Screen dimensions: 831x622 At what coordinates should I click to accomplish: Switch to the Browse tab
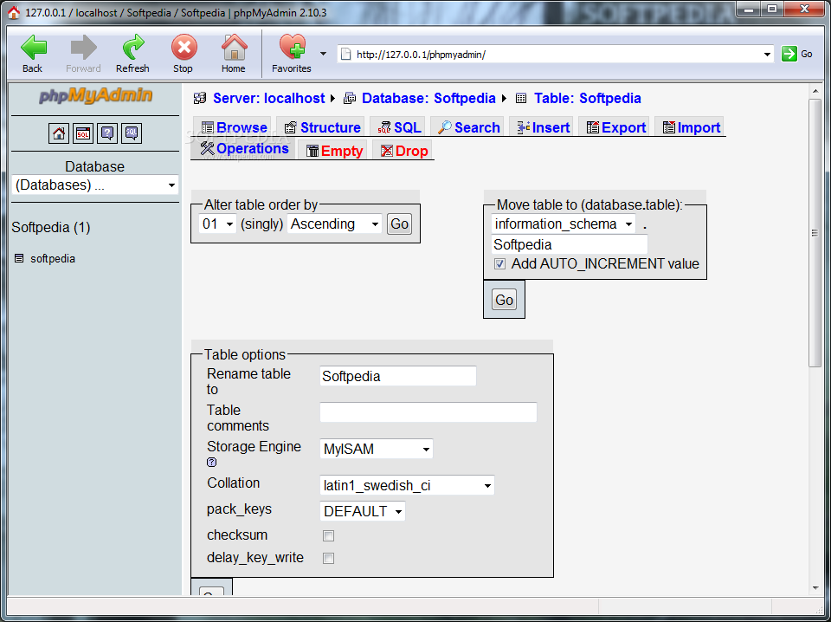pyautogui.click(x=234, y=128)
